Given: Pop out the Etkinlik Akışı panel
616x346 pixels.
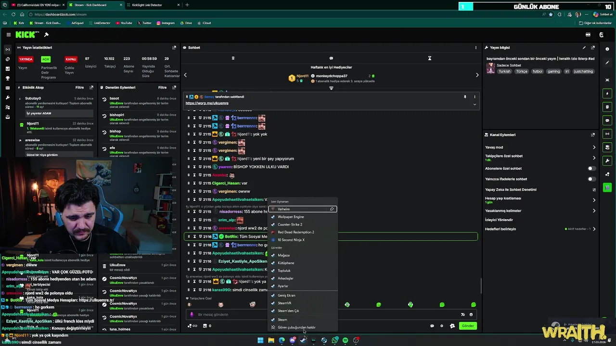Looking at the screenshot, I should pos(91,87).
